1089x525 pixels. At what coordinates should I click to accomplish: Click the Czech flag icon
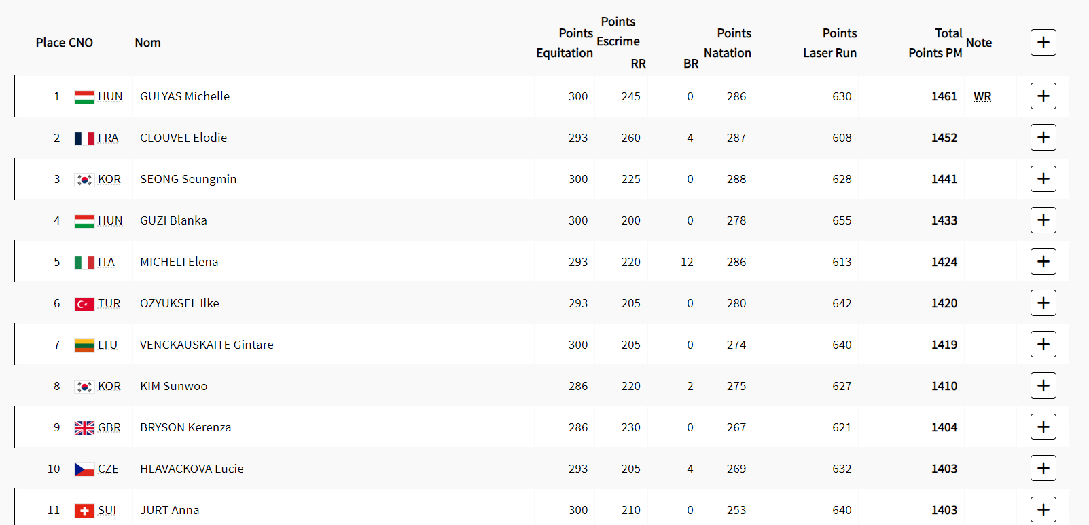pos(84,469)
